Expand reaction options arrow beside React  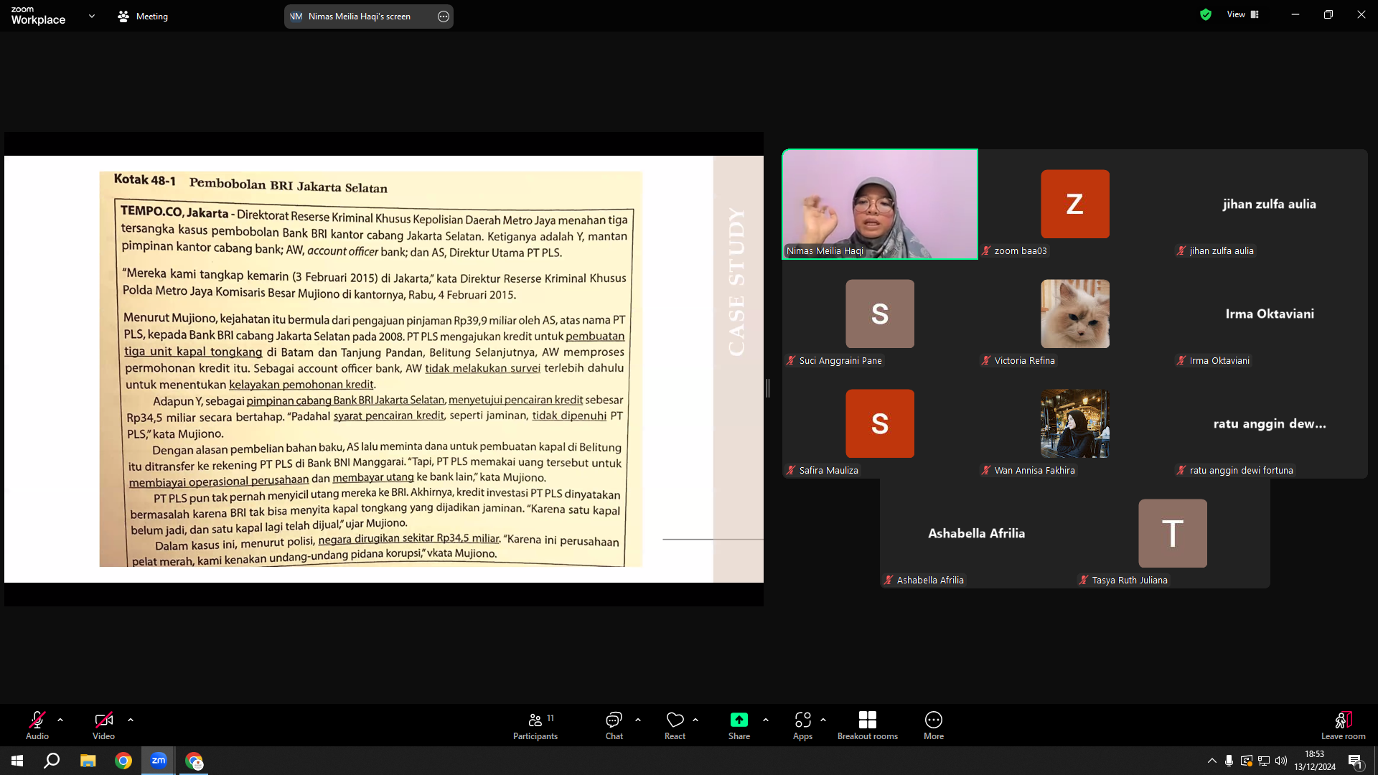(695, 720)
